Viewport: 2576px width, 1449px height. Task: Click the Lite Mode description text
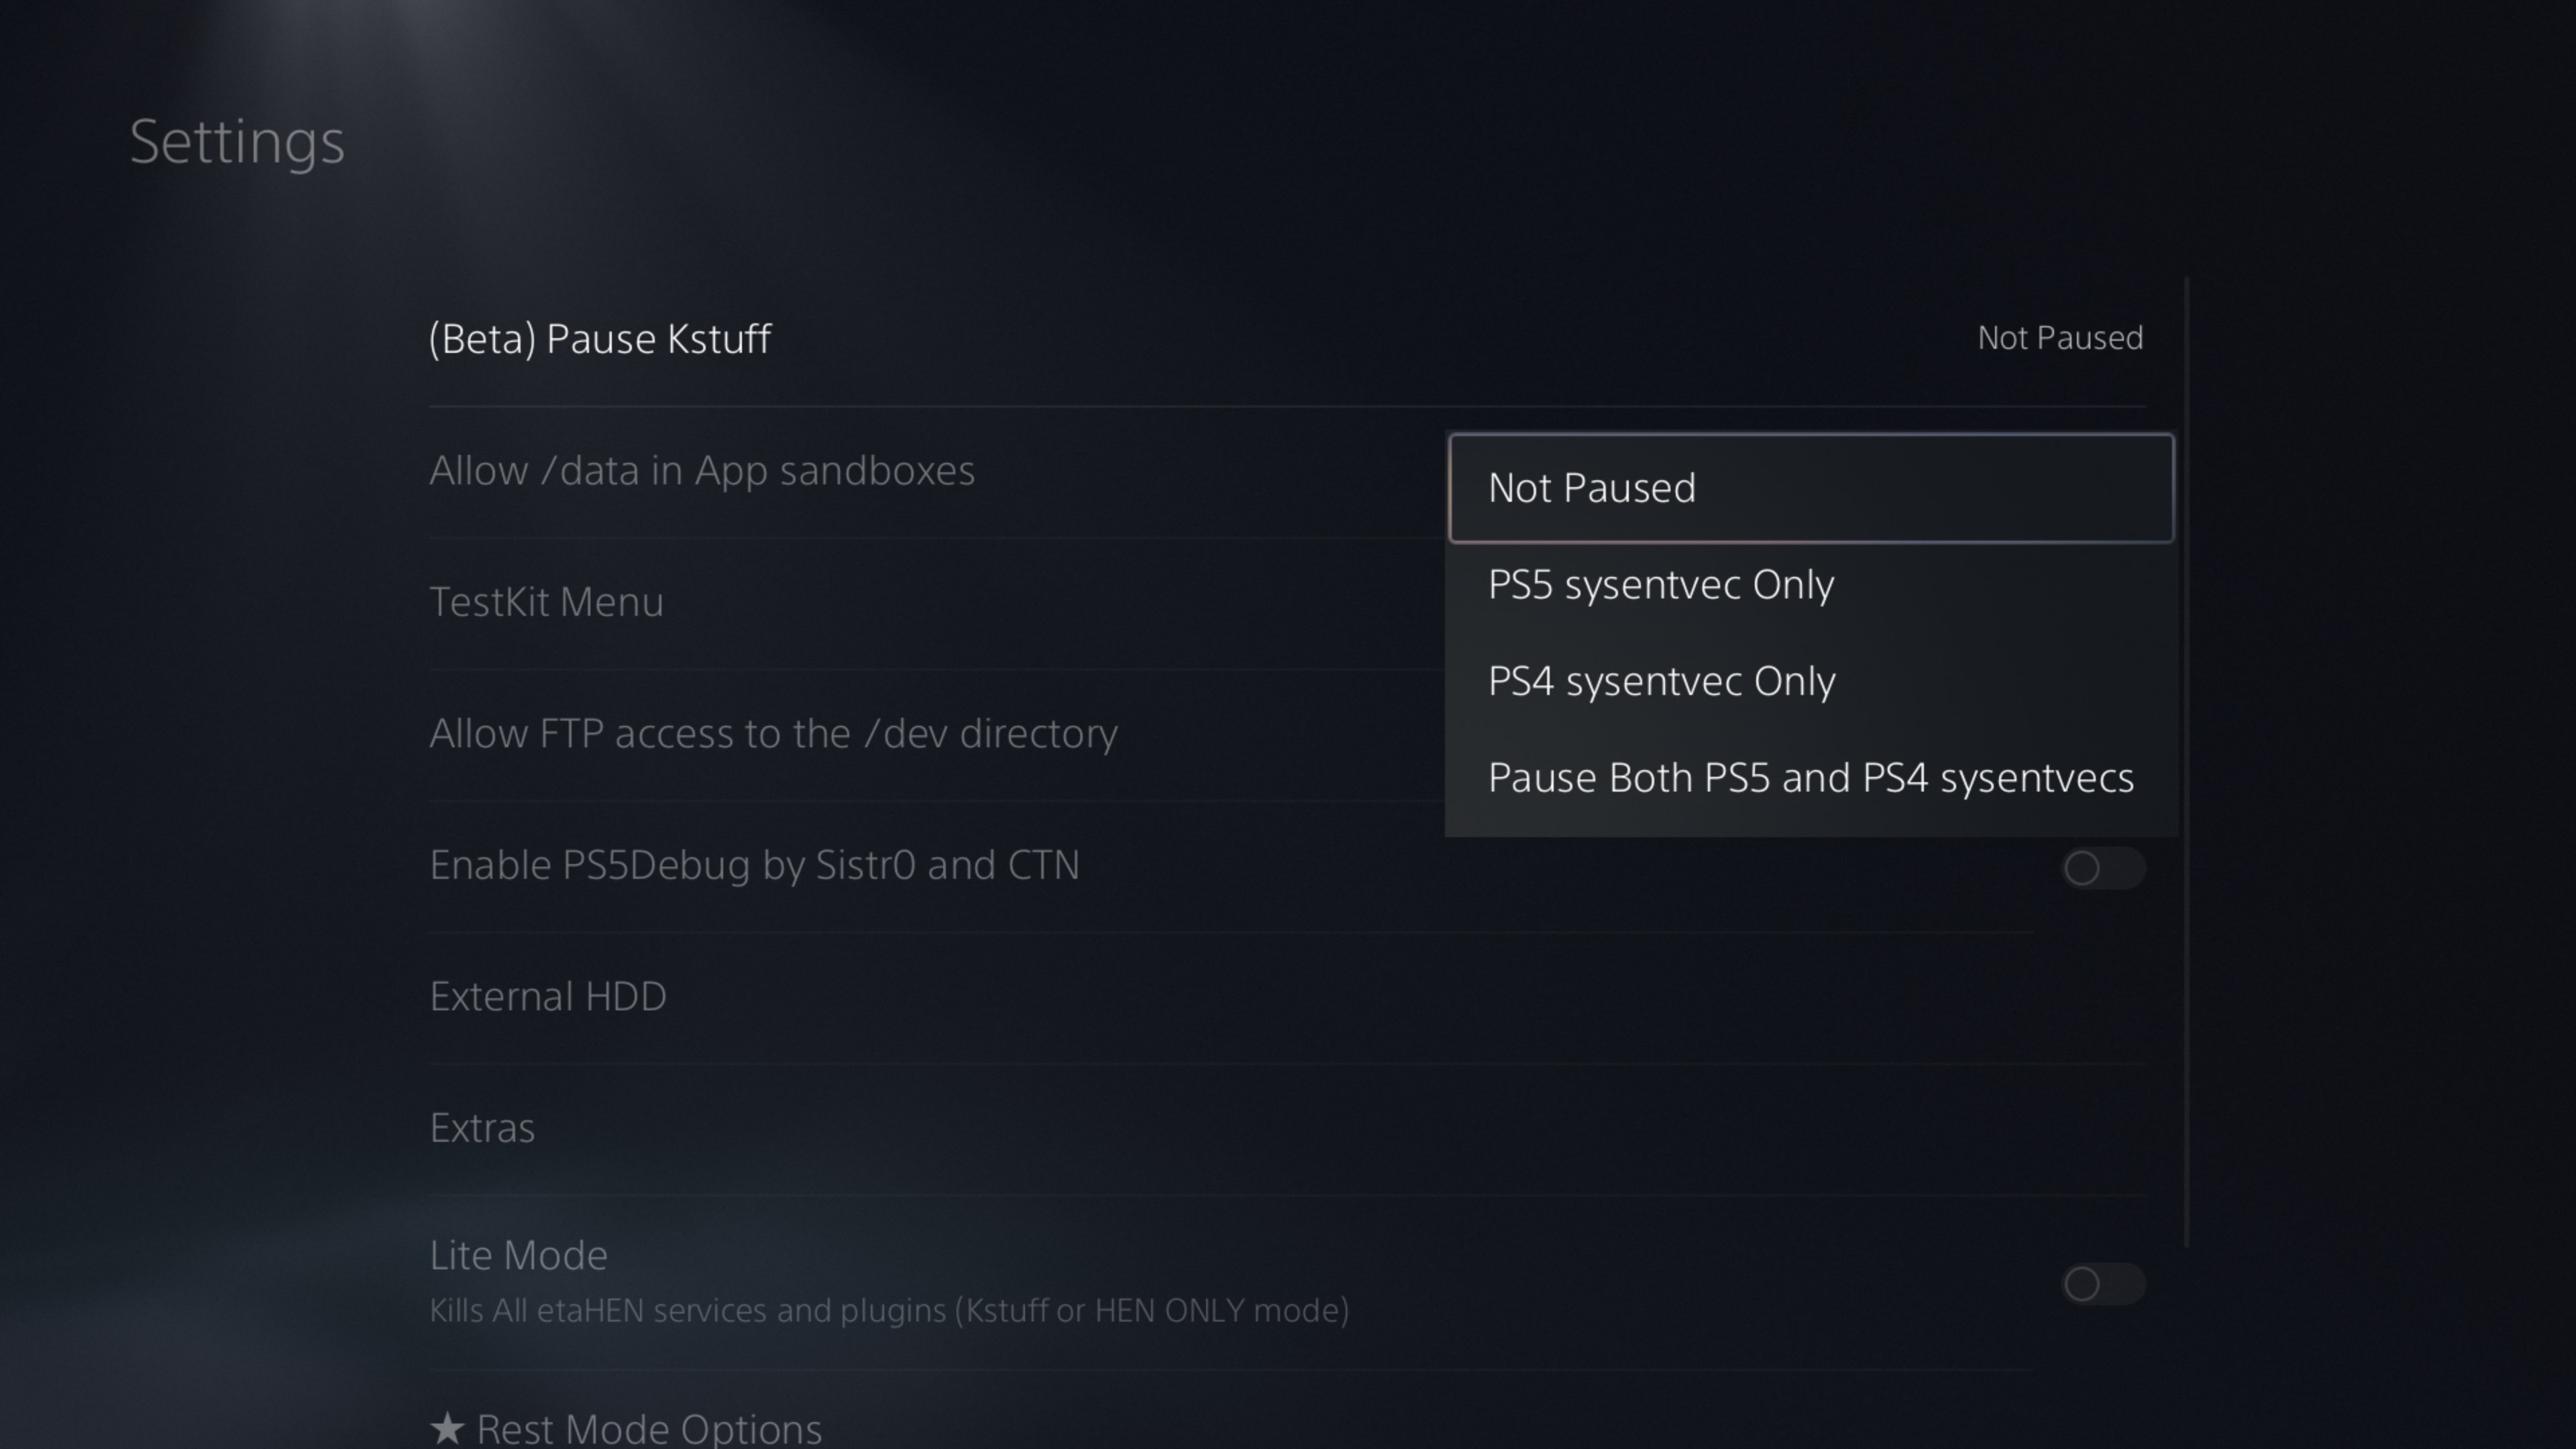(x=888, y=1311)
